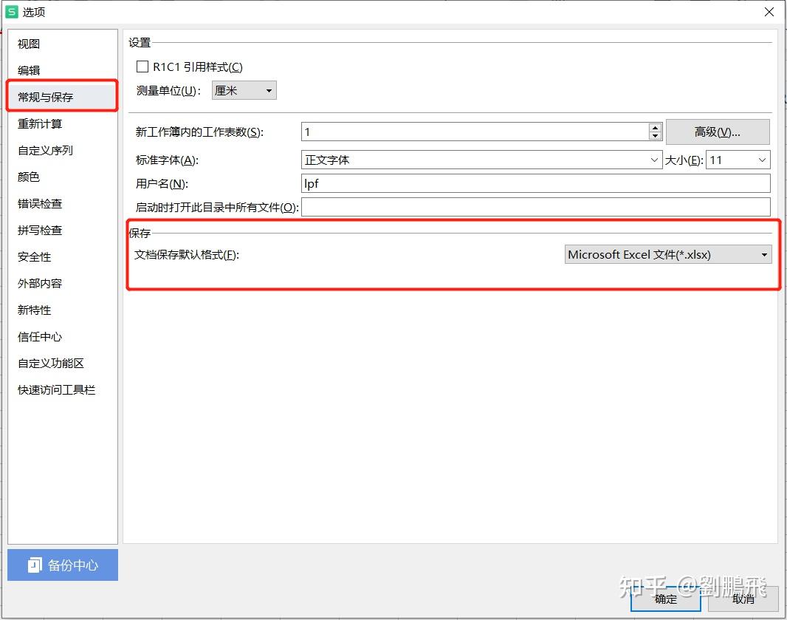Click the 高级(V)... button
The height and width of the screenshot is (620, 787).
pyautogui.click(x=717, y=132)
